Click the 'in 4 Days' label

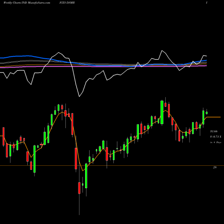(x=215, y=142)
